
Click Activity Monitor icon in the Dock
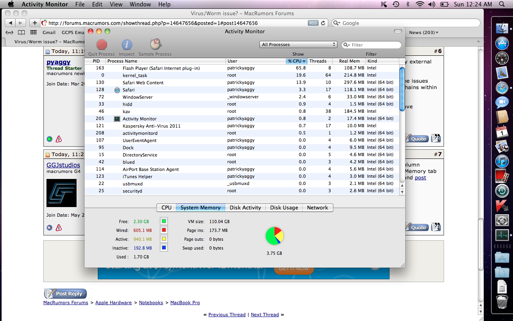[x=502, y=235]
